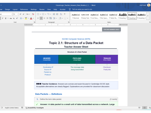The image size is (151, 113).
Task: Open the mark ward account avatar
Action: click(149, 5)
